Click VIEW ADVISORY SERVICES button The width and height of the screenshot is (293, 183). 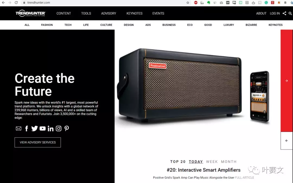point(38,143)
